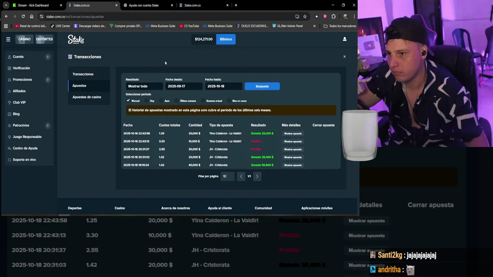
Task: Open the user profile icon in the header
Action: pos(345,39)
